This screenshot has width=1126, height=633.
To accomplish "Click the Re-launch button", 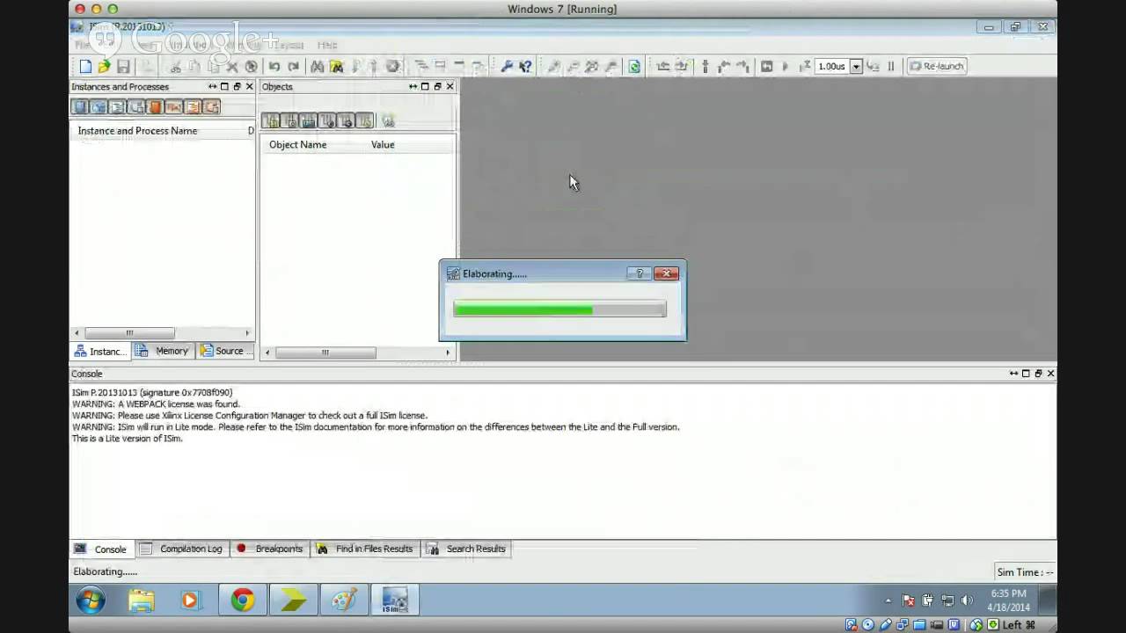I will pyautogui.click(x=937, y=67).
